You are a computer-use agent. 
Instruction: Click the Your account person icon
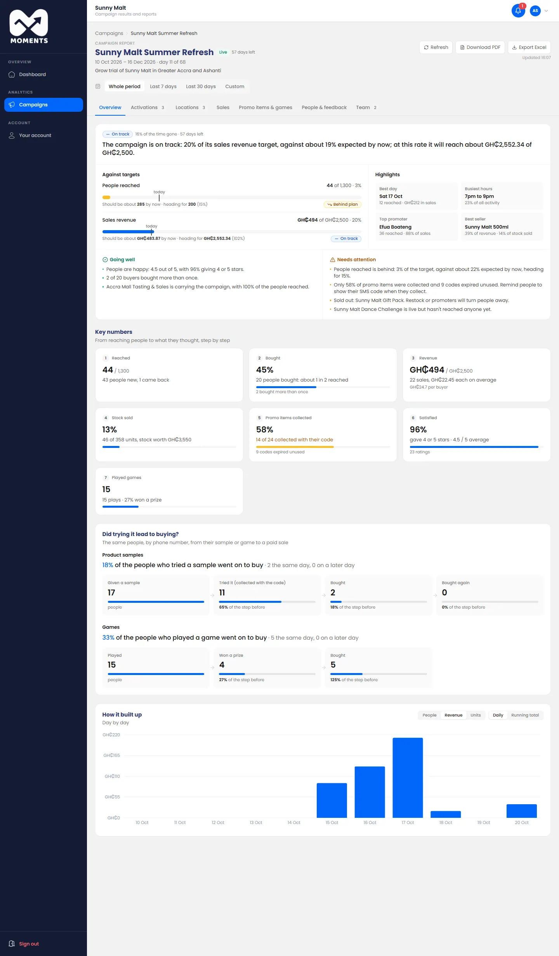[12, 135]
